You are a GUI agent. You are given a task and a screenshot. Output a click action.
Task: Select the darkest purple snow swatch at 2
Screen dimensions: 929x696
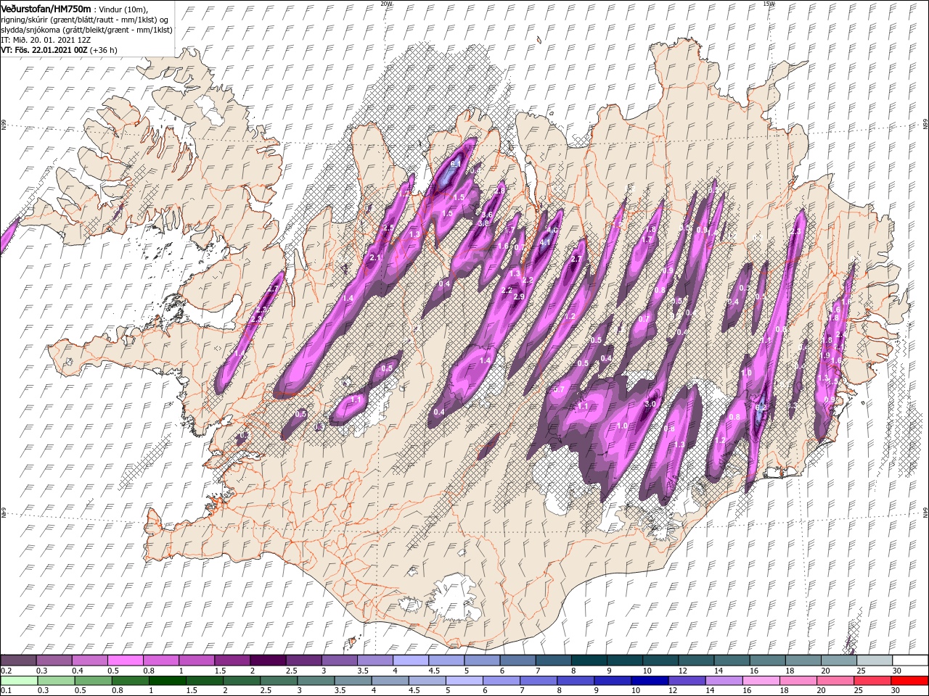click(x=267, y=660)
